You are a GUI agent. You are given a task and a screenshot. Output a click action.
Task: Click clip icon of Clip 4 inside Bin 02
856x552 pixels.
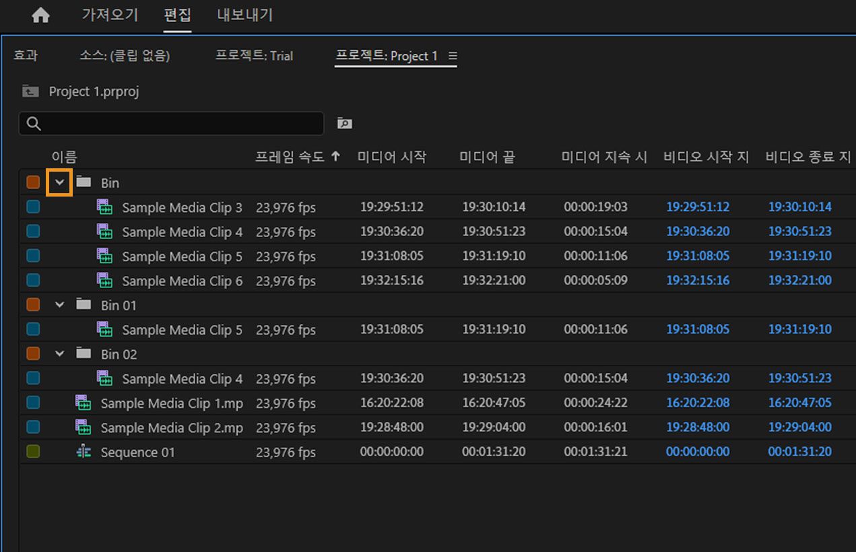(x=104, y=378)
